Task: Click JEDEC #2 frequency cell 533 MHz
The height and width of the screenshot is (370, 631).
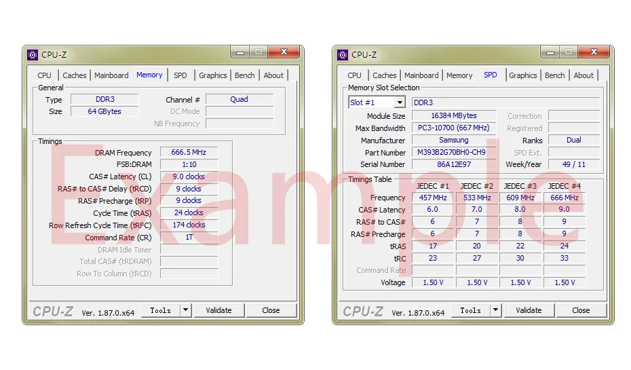Action: click(x=477, y=198)
